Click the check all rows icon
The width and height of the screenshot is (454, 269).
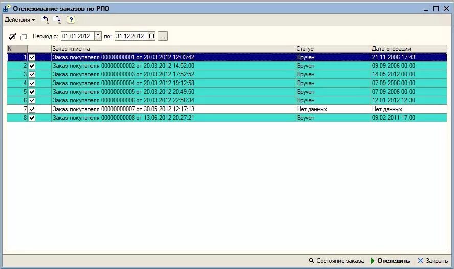(x=12, y=36)
